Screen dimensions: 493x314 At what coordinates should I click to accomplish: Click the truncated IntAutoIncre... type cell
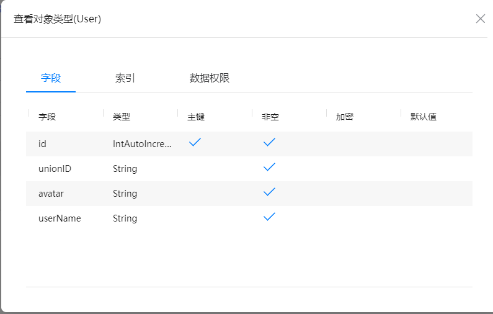click(x=141, y=144)
